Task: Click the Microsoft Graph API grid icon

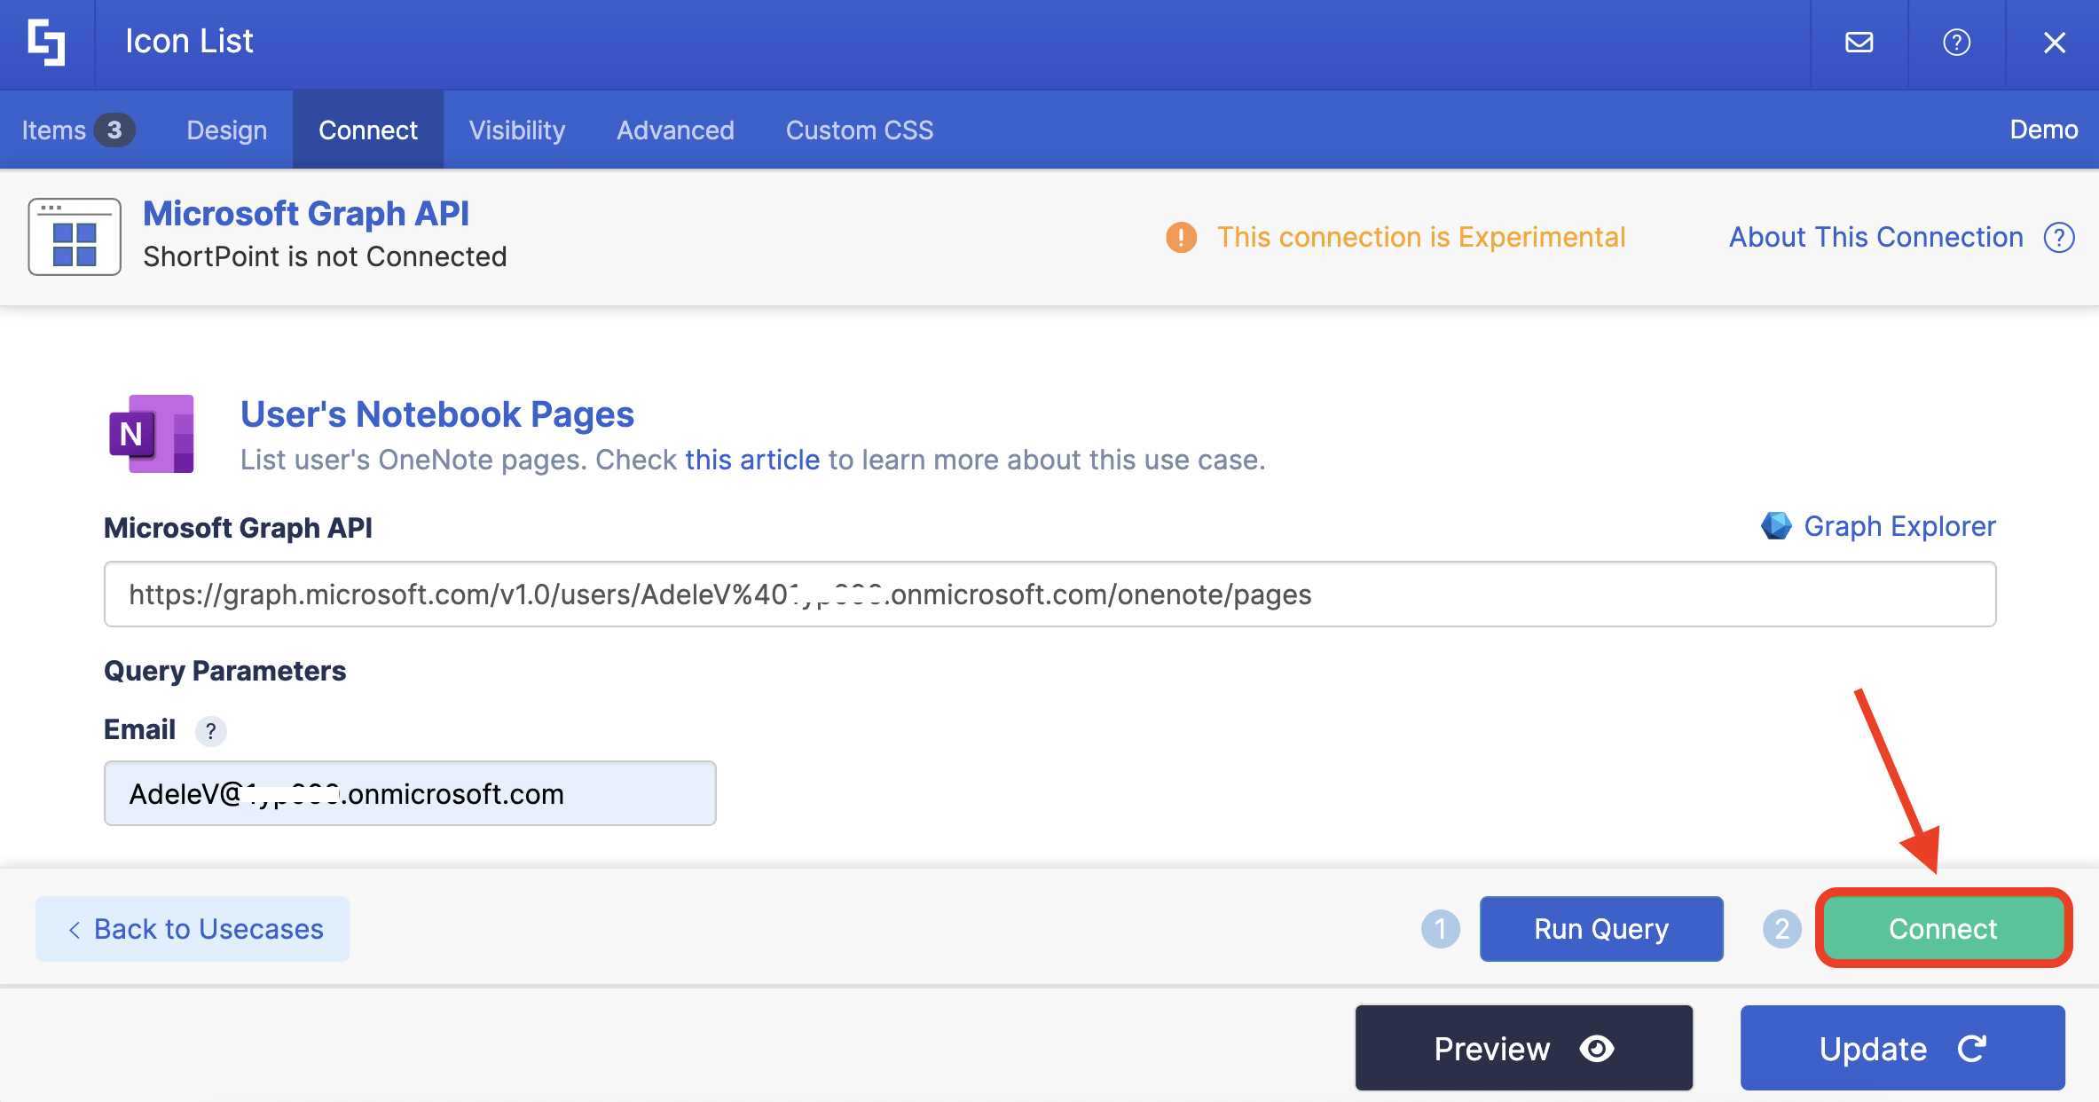Action: point(75,237)
